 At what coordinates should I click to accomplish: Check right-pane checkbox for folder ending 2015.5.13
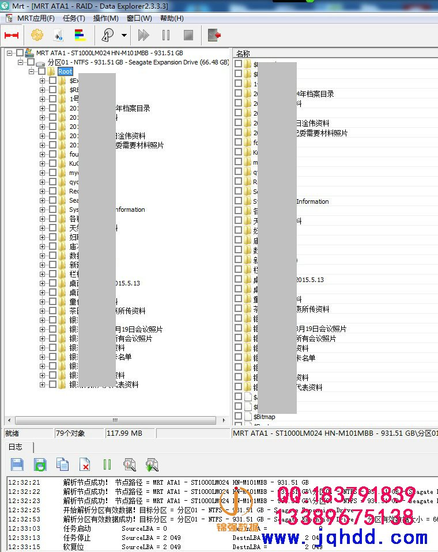(x=238, y=279)
